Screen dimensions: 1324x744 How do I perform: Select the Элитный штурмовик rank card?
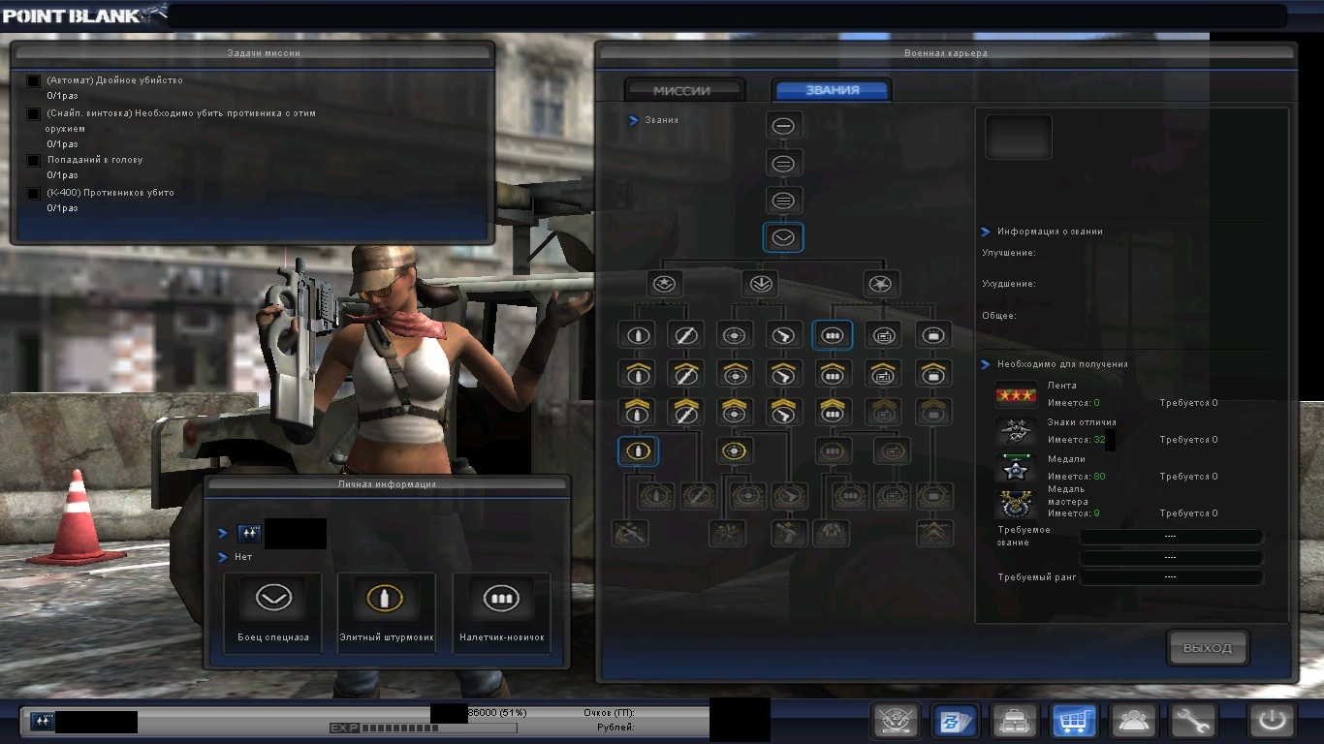[x=387, y=612]
